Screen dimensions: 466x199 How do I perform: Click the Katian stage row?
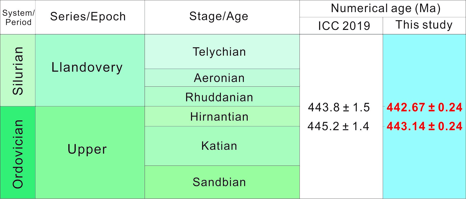pyautogui.click(x=219, y=146)
